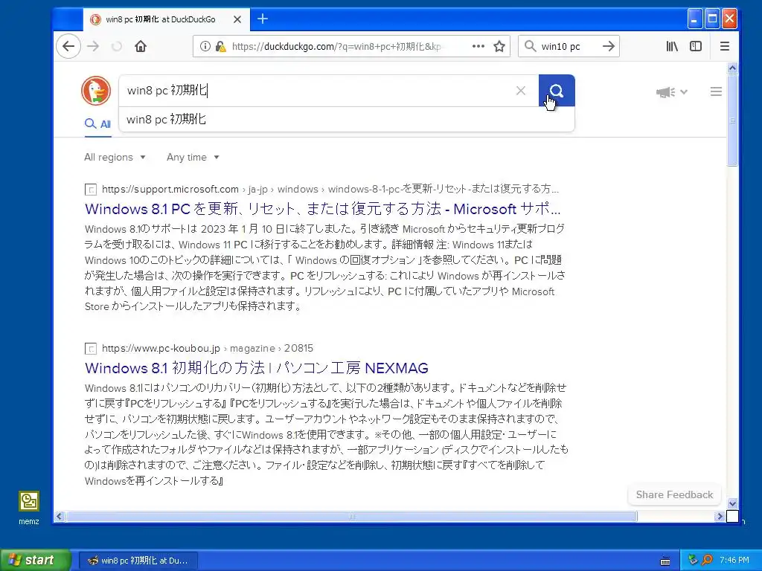This screenshot has height=571, width=762.
Task: Click magazine in pc-koubou breadcrumb
Action: 252,349
